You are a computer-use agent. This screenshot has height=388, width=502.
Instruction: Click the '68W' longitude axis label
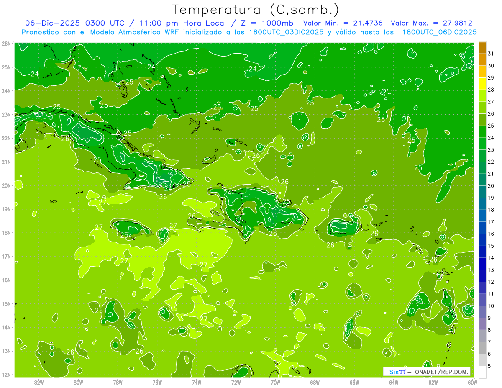(315, 382)
